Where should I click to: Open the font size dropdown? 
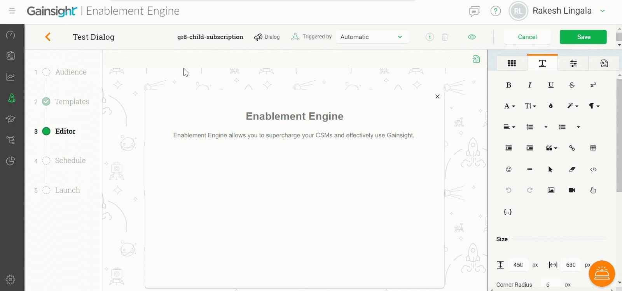[x=530, y=106]
